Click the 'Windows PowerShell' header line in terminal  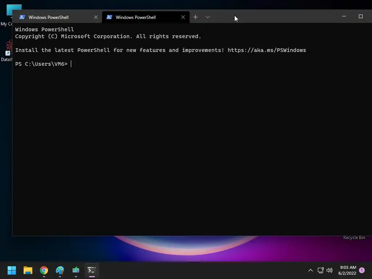click(44, 29)
